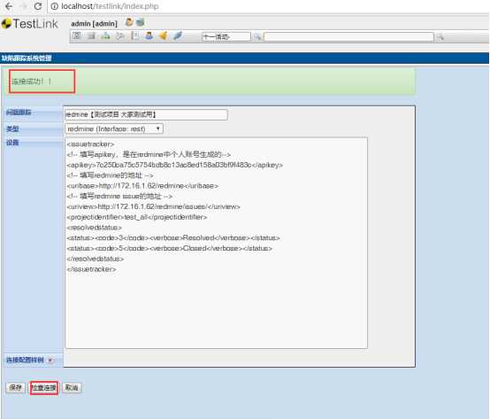The image size is (490, 419).
Task: Go back with the browser back arrow
Action: coord(9,6)
